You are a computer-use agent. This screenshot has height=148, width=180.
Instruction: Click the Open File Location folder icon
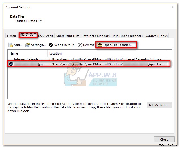pos(100,45)
